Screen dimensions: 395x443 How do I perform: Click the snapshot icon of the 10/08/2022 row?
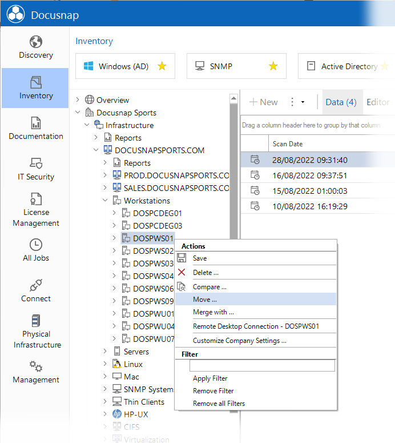(x=255, y=206)
